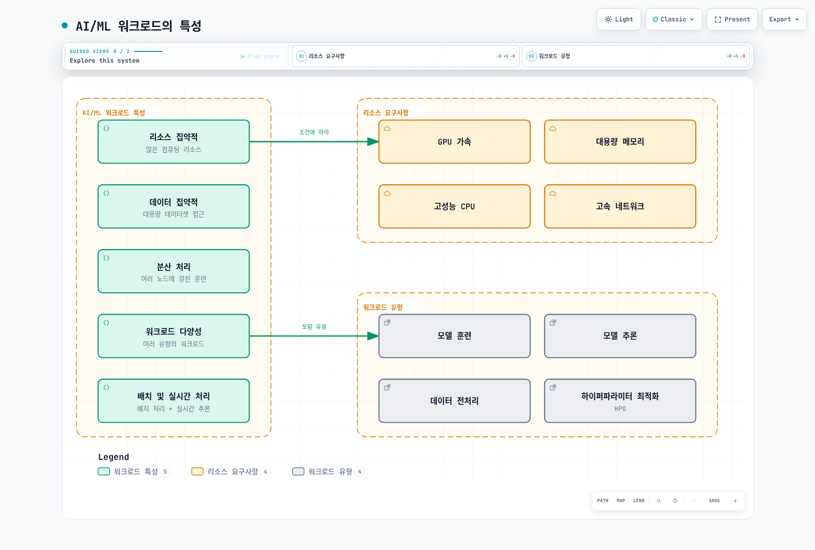Click cloud icon on 대용량 메모리 node
The image size is (815, 550).
pos(553,128)
